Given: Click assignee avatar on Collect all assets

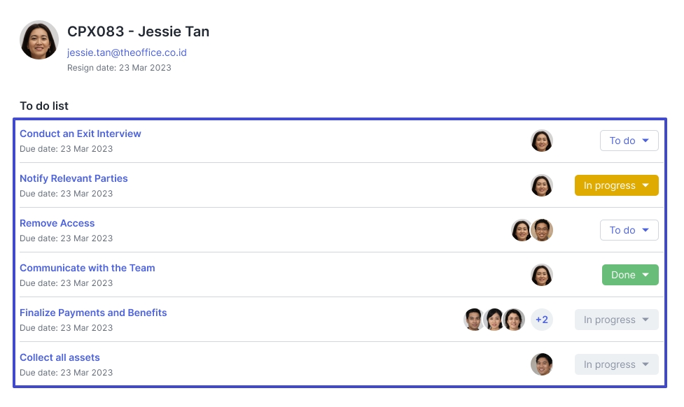Looking at the screenshot, I should [541, 364].
